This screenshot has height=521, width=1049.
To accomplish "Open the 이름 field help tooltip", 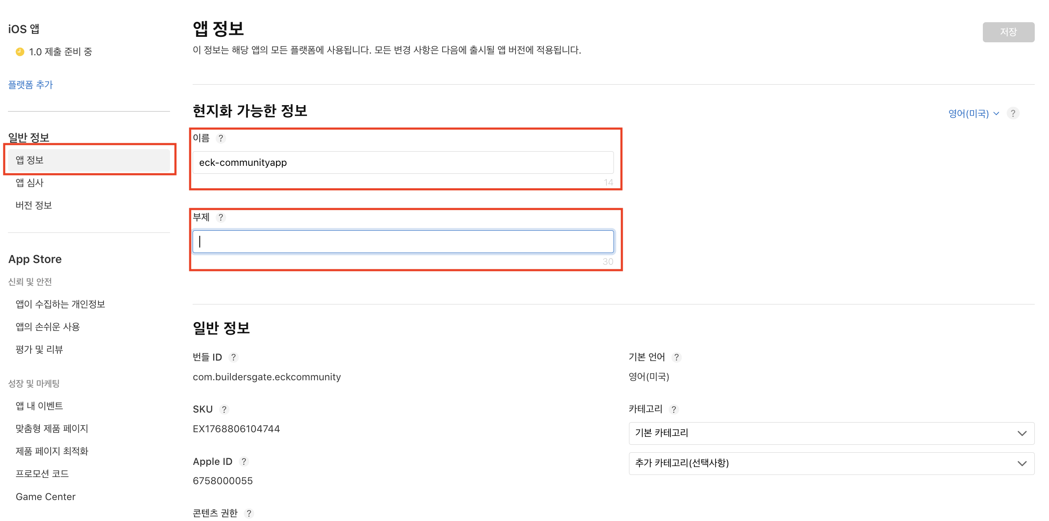I will 222,139.
